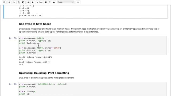Run the selected cell
This screenshot has width=171, height=96.
40,2
